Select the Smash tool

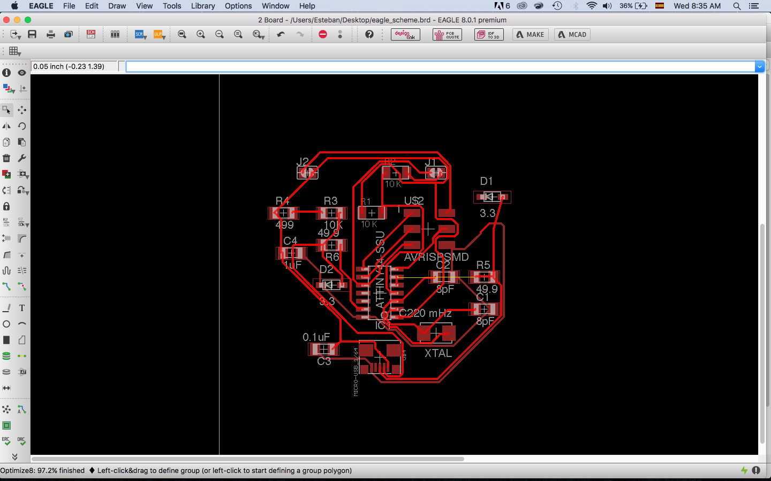[x=6, y=238]
